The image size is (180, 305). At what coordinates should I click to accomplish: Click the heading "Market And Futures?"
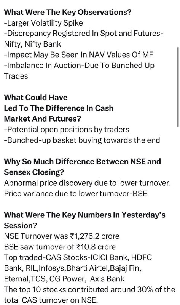pyautogui.click(x=42, y=119)
